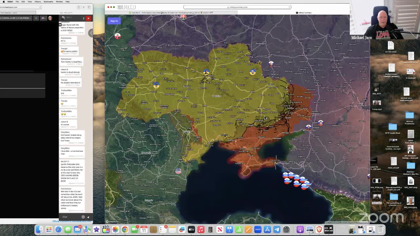Open Apple TV from the Dock
Viewport: 420px width, 236px height.
pyautogui.click(x=191, y=230)
